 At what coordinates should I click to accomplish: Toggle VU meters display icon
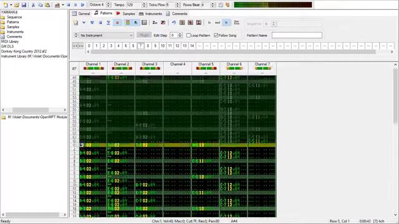(x=128, y=22)
